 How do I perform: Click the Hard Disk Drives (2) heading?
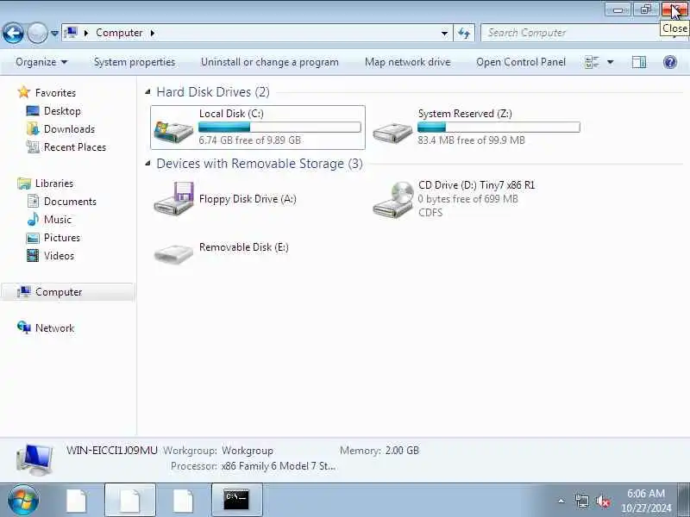213,92
